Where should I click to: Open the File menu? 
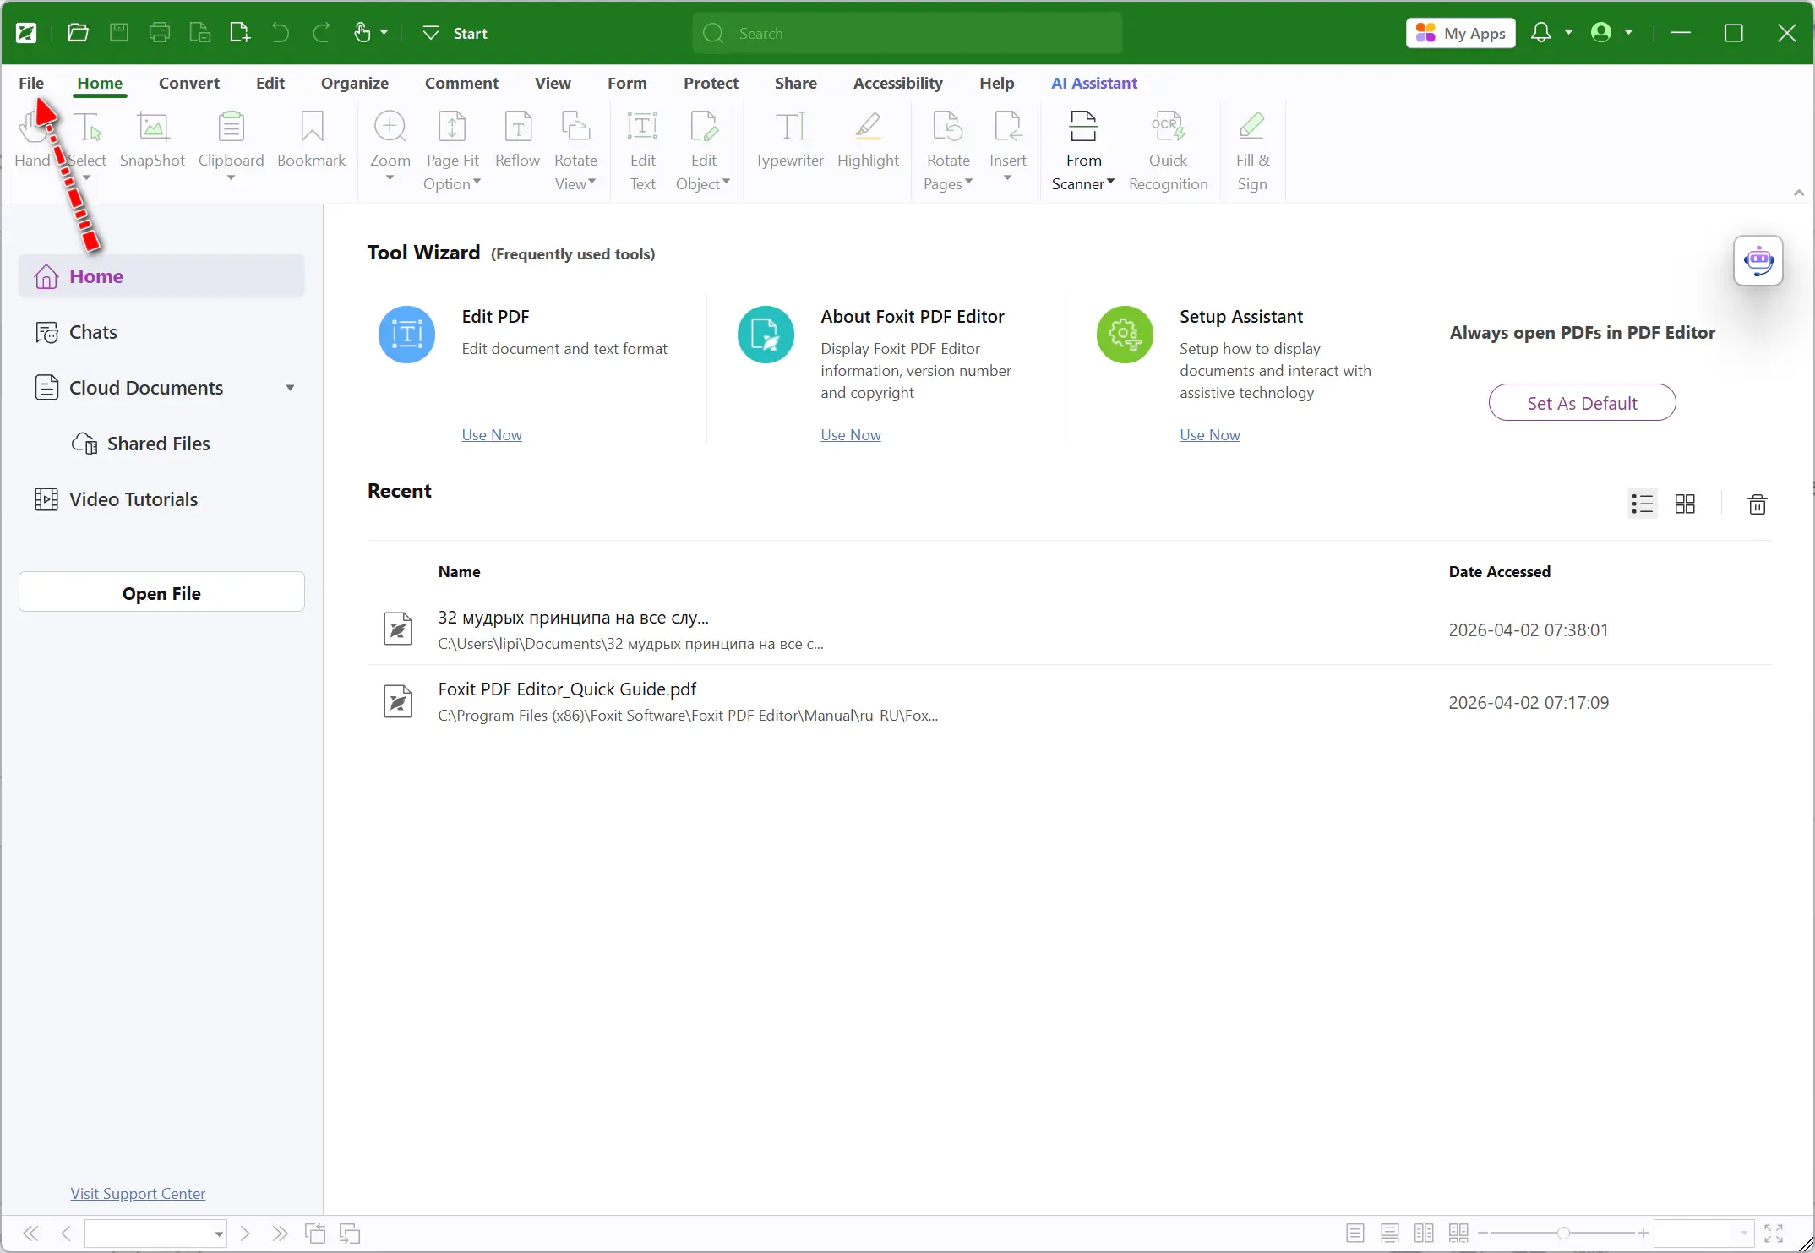31,83
